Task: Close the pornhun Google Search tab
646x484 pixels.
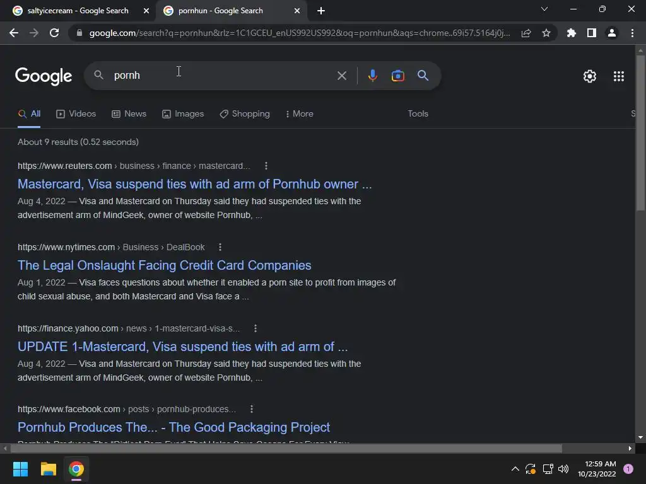Action: [297, 11]
